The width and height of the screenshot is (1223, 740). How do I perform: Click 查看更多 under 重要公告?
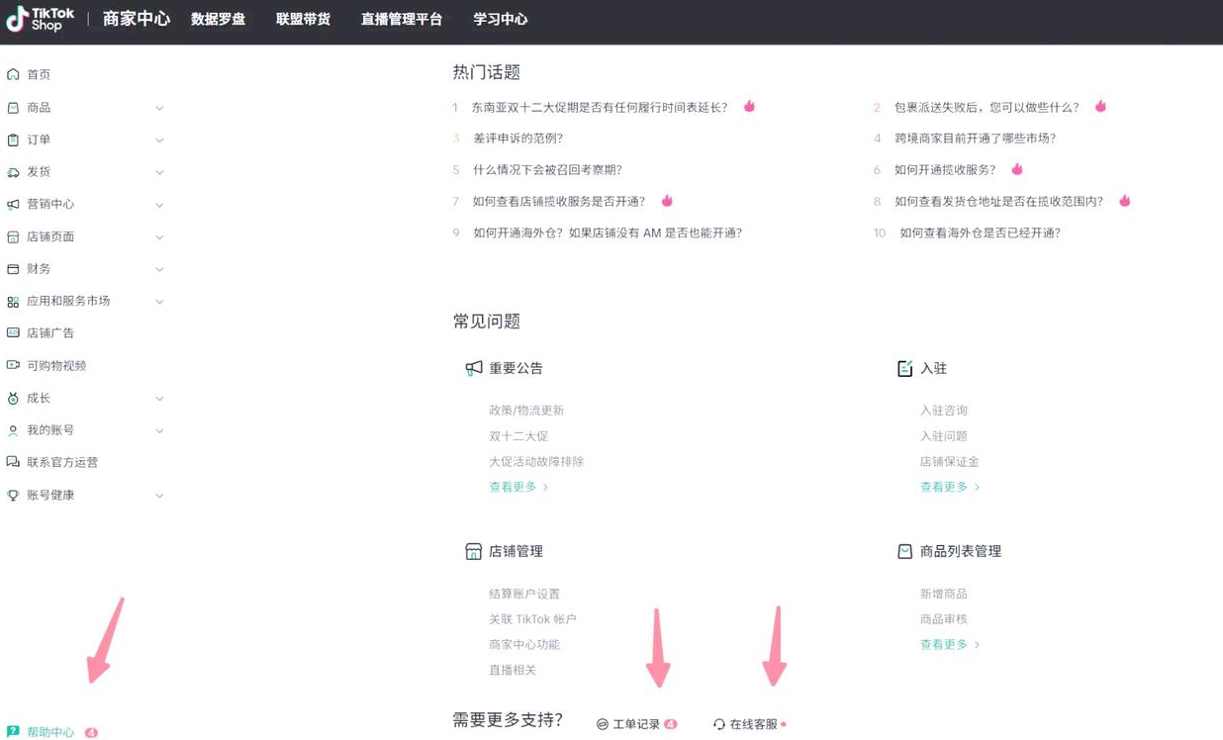coord(513,486)
